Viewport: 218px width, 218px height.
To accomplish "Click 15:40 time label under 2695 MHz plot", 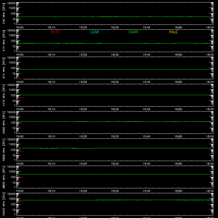I will click(x=146, y=137).
